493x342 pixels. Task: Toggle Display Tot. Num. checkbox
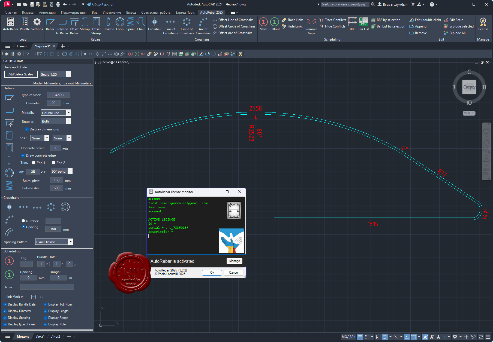point(46,304)
